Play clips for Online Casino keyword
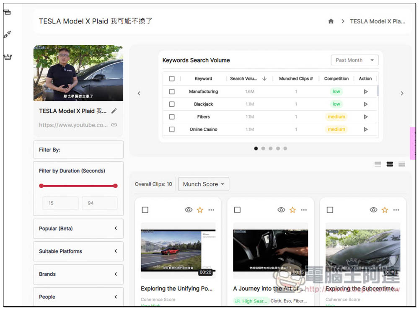Viewport: 419px width, 310px height. click(x=365, y=129)
